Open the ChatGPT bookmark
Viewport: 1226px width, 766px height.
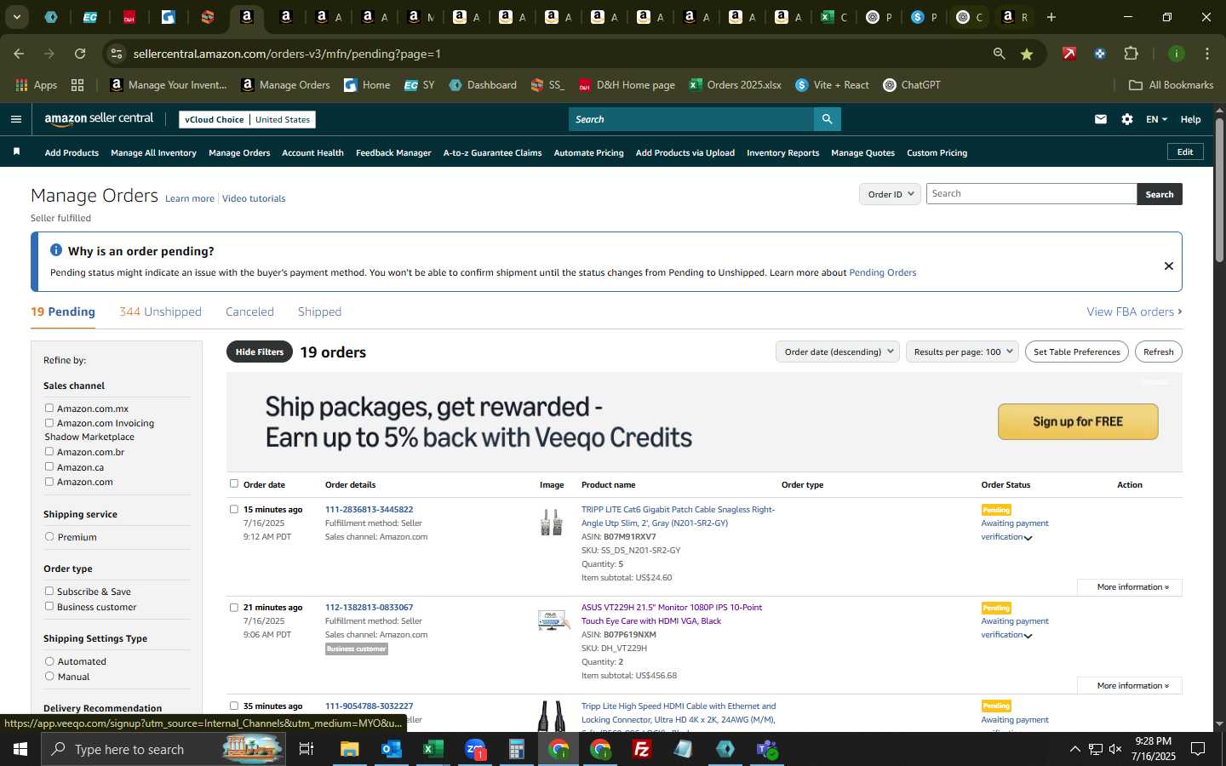tap(912, 85)
